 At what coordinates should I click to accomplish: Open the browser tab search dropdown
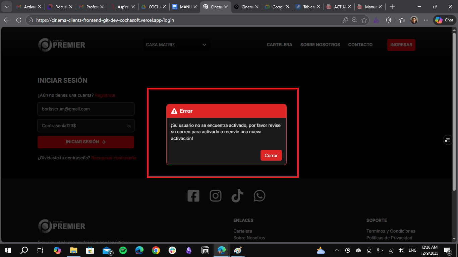coord(6,6)
